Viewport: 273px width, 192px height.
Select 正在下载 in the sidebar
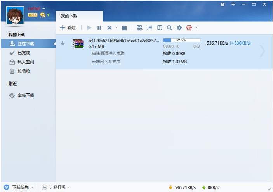coord(28,44)
